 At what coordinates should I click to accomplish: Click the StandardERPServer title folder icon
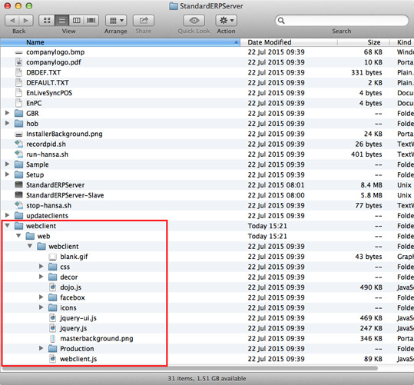pos(174,6)
